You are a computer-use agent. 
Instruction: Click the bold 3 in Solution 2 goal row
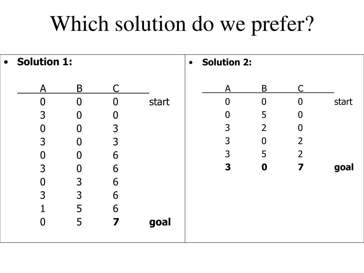coord(228,167)
